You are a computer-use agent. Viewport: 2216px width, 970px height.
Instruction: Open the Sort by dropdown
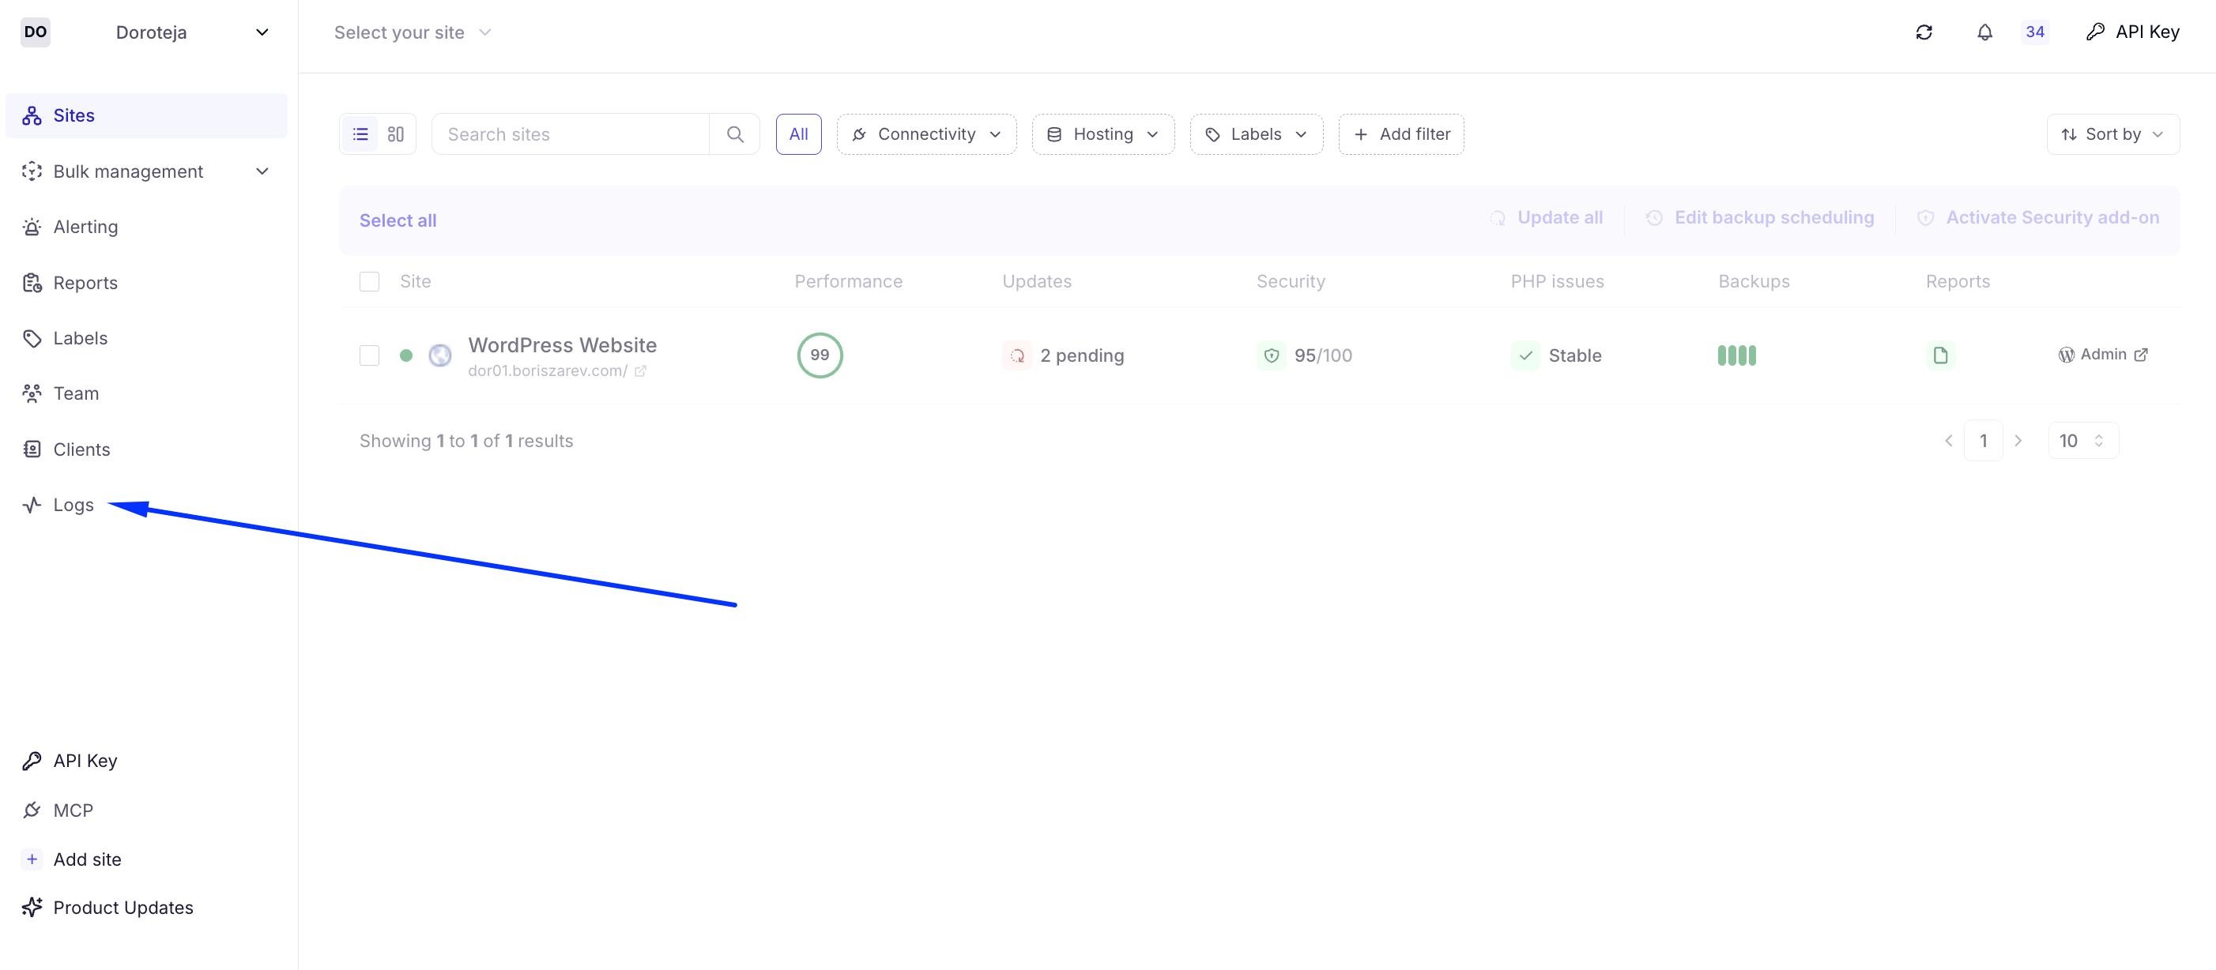(2112, 134)
